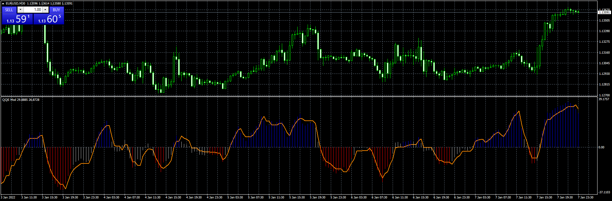The image size is (612, 201).
Task: Click the 5 Jan 15:30 time label
Action: (297, 197)
